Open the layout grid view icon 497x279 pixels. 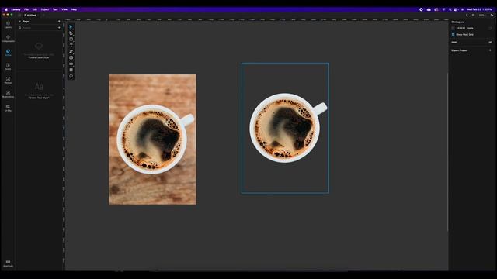[x=473, y=15]
